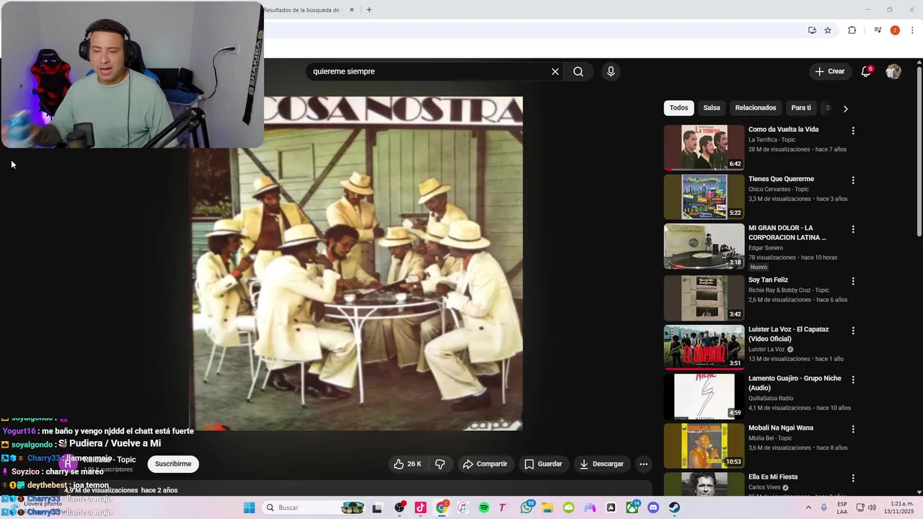
Task: Open the Como da Vuelta la Vida thumbnail
Action: coord(704,147)
